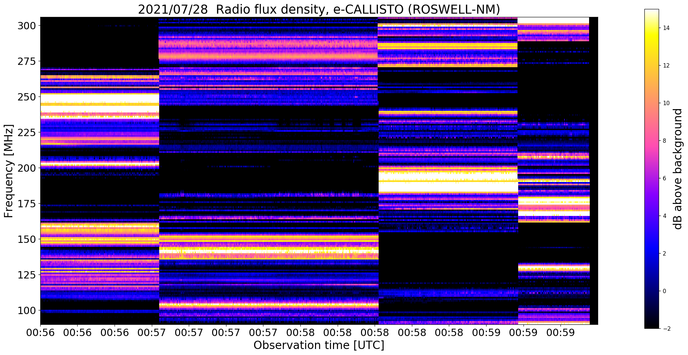Screen dimensions: 688x355
Task: Click the 250 tick on the frequency axis
Action: point(27,97)
